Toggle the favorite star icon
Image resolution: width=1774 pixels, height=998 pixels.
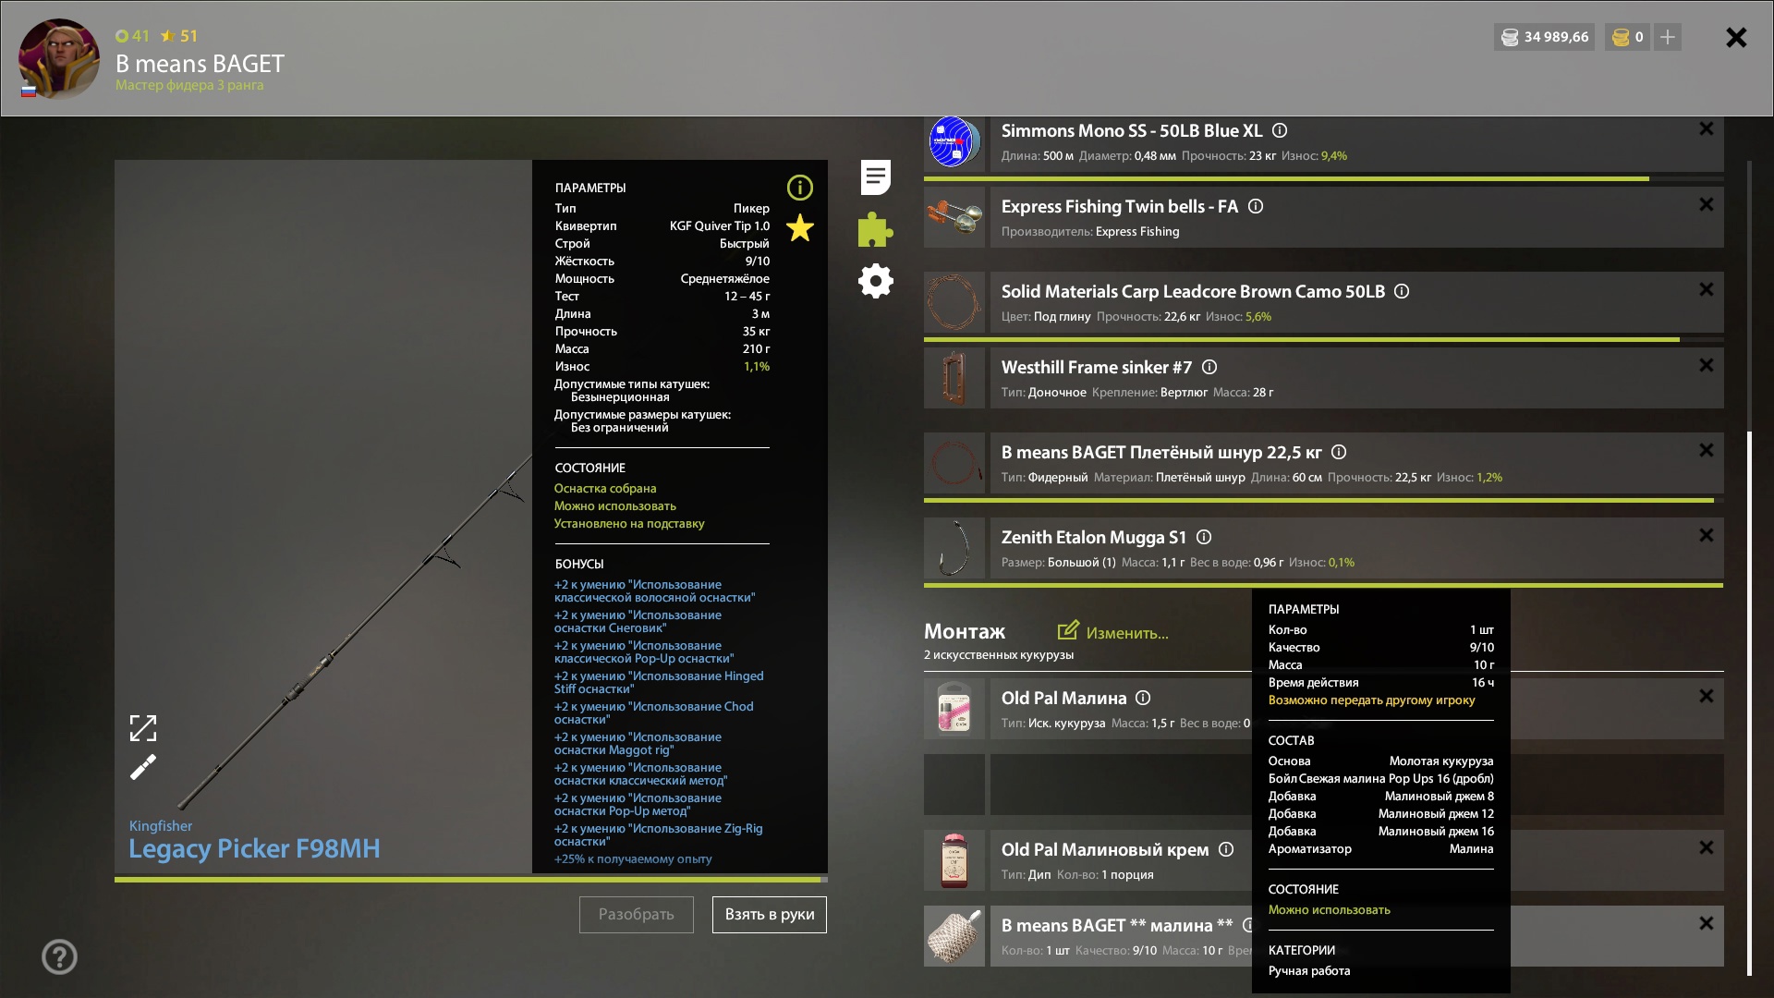click(799, 227)
